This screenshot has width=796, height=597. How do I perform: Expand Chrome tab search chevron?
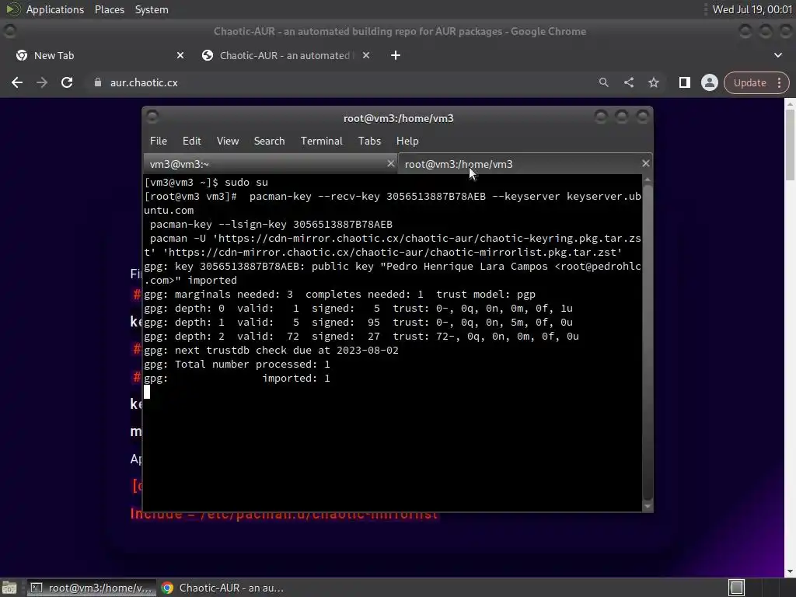point(777,55)
